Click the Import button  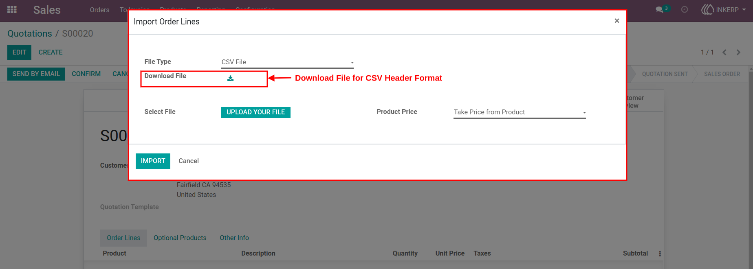pos(153,161)
